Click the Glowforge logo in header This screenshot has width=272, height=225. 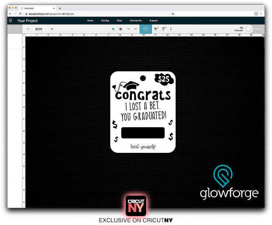pyautogui.click(x=10, y=20)
